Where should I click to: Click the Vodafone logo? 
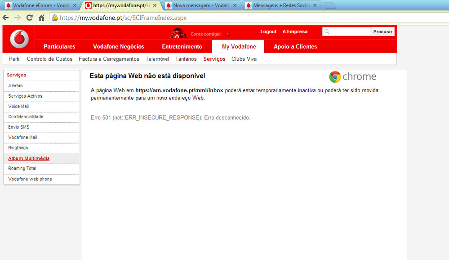(19, 40)
